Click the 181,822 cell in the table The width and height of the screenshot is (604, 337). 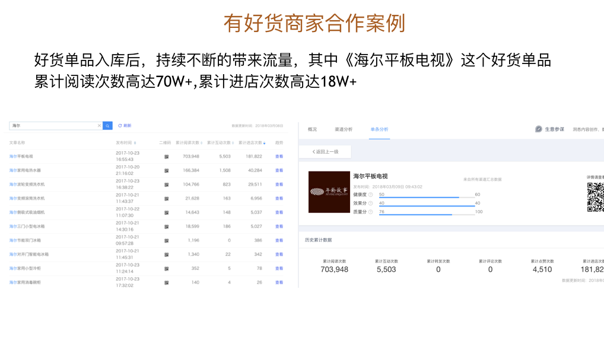coord(254,157)
